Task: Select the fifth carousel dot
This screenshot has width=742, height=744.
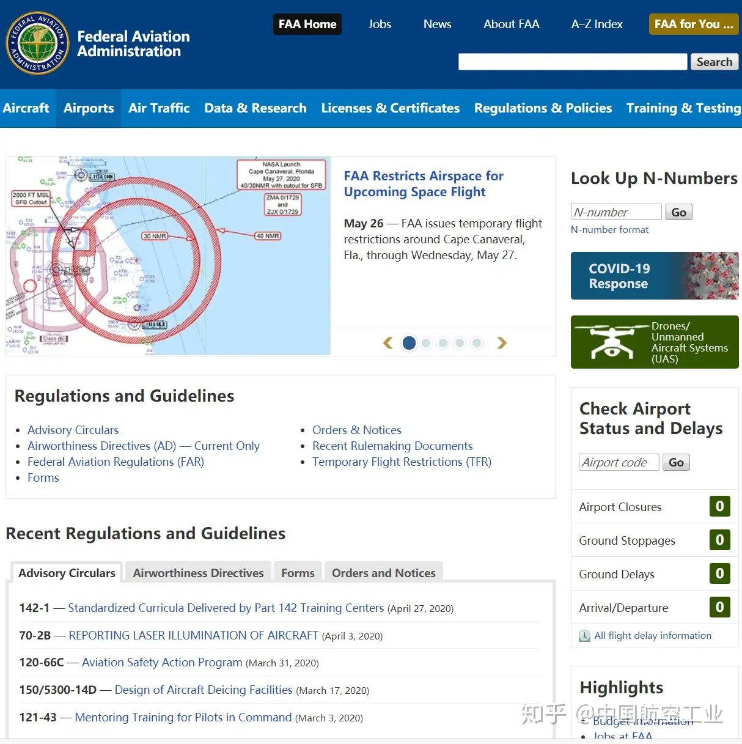Action: tap(477, 343)
